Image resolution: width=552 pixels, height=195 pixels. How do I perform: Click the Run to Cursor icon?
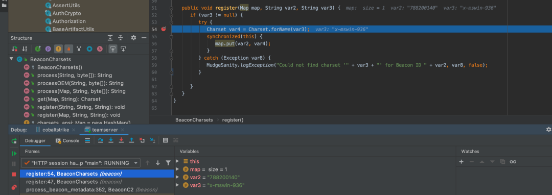point(152,140)
